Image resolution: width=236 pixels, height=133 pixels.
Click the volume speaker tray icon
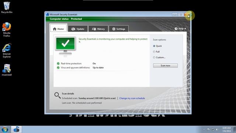[x=217, y=129]
